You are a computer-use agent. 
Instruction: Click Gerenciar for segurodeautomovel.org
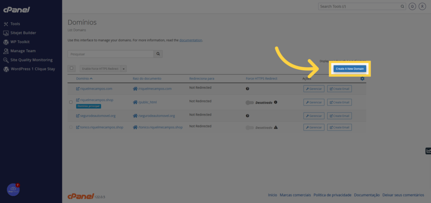pyautogui.click(x=314, y=116)
